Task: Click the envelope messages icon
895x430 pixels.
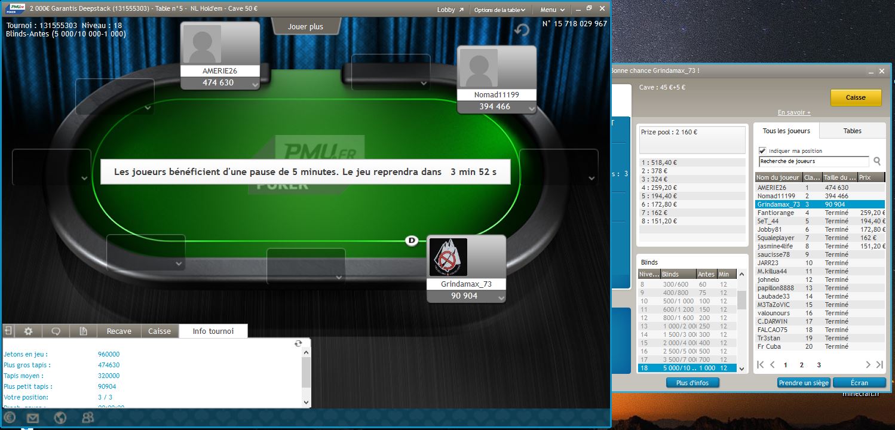Action: tap(32, 417)
